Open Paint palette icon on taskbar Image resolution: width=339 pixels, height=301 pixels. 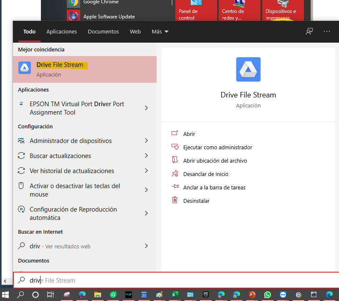point(159,295)
